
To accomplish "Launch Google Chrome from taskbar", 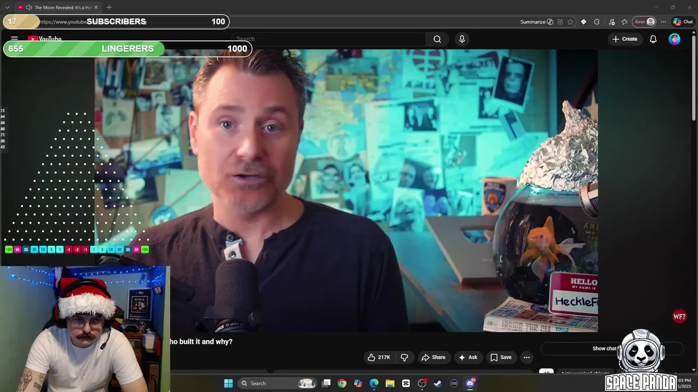I will pyautogui.click(x=342, y=383).
